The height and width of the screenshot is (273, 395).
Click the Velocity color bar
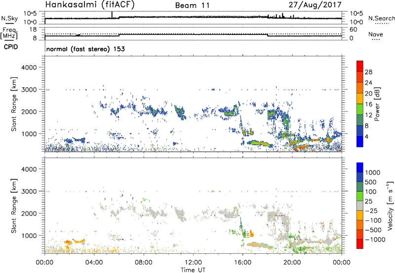point(360,205)
